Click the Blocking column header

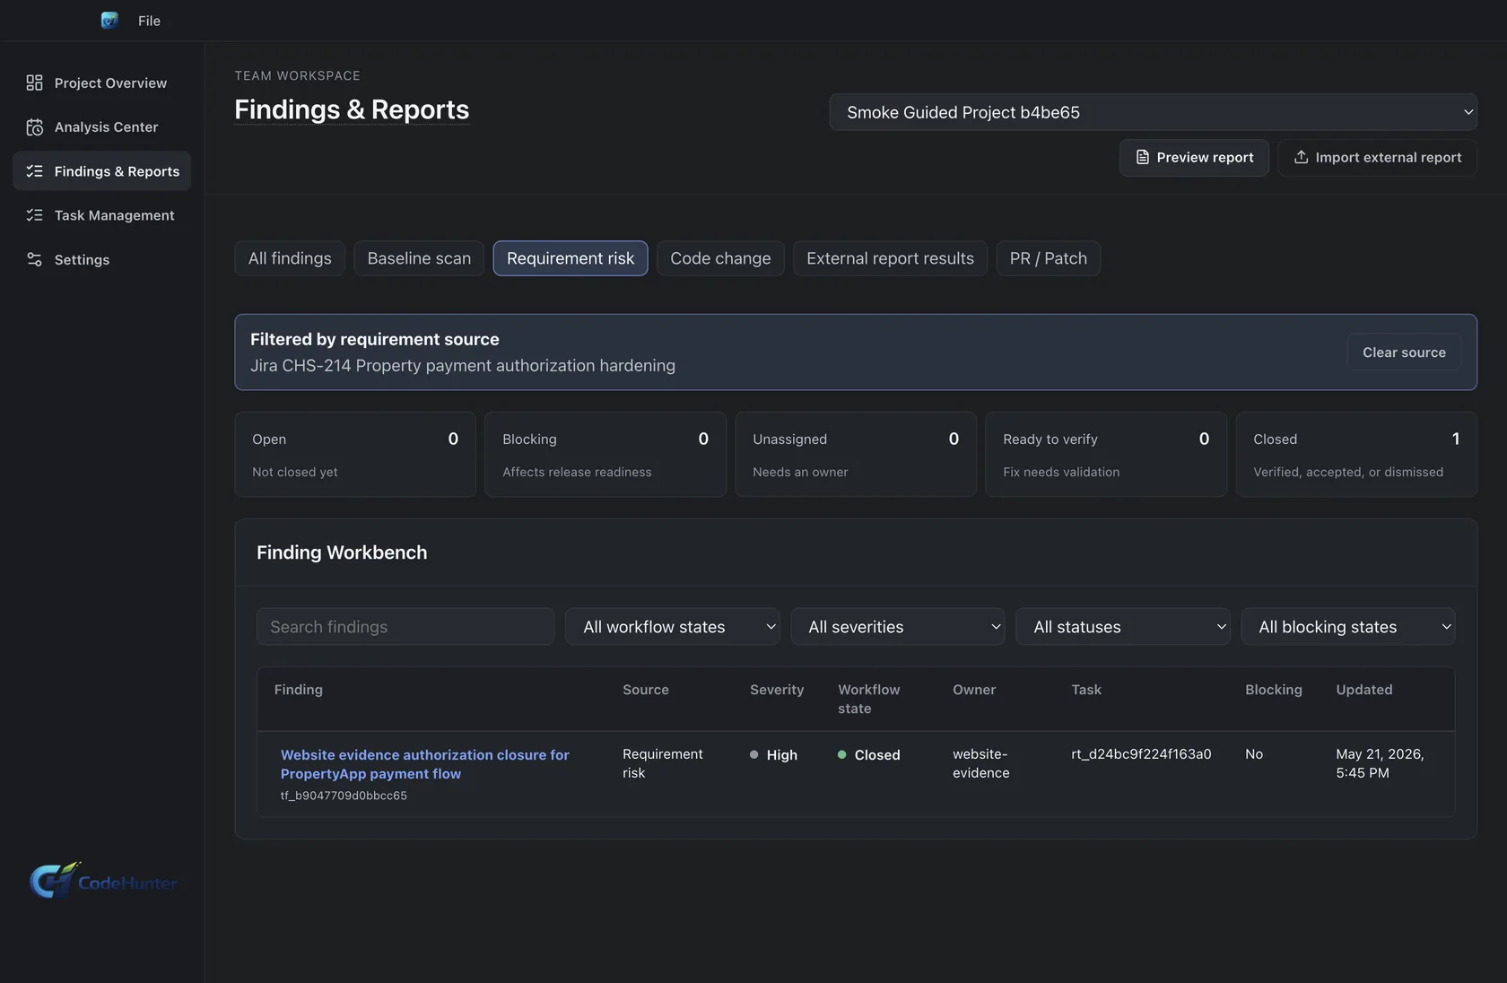coord(1274,690)
